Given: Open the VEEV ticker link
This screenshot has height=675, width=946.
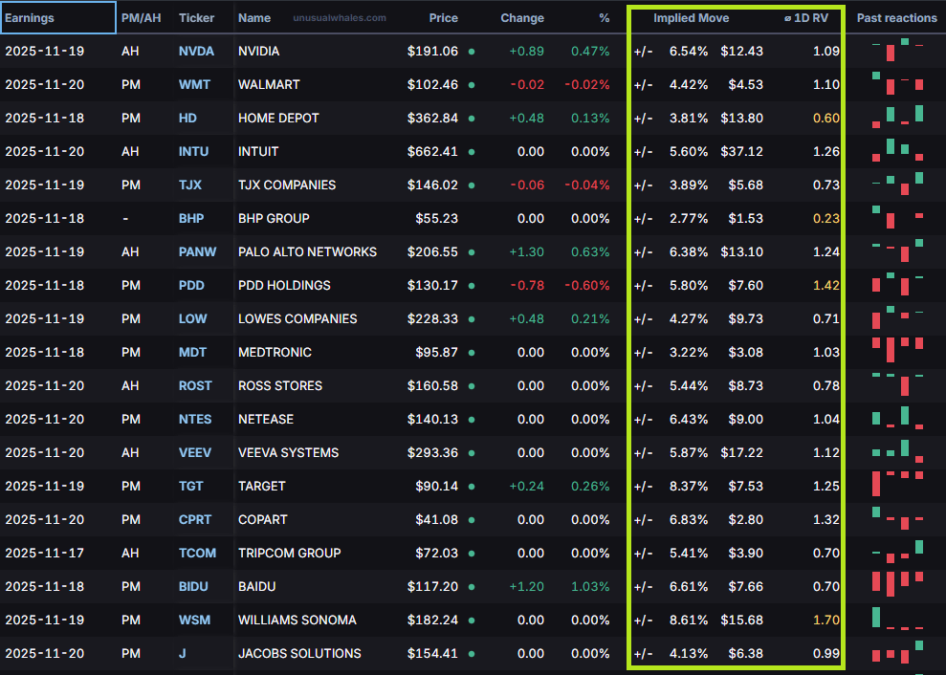Looking at the screenshot, I should pyautogui.click(x=195, y=453).
